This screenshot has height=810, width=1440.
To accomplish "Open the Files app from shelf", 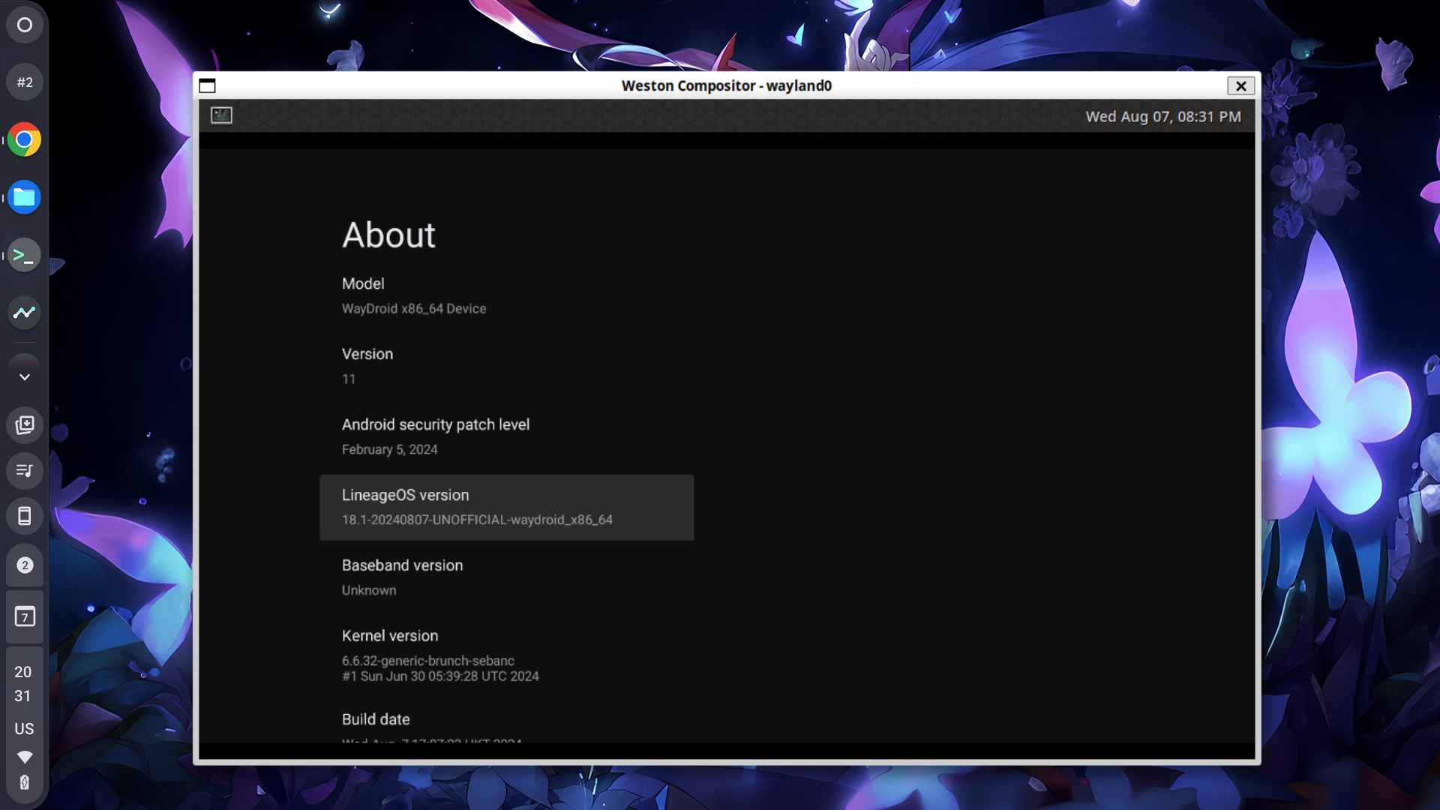I will [x=25, y=197].
